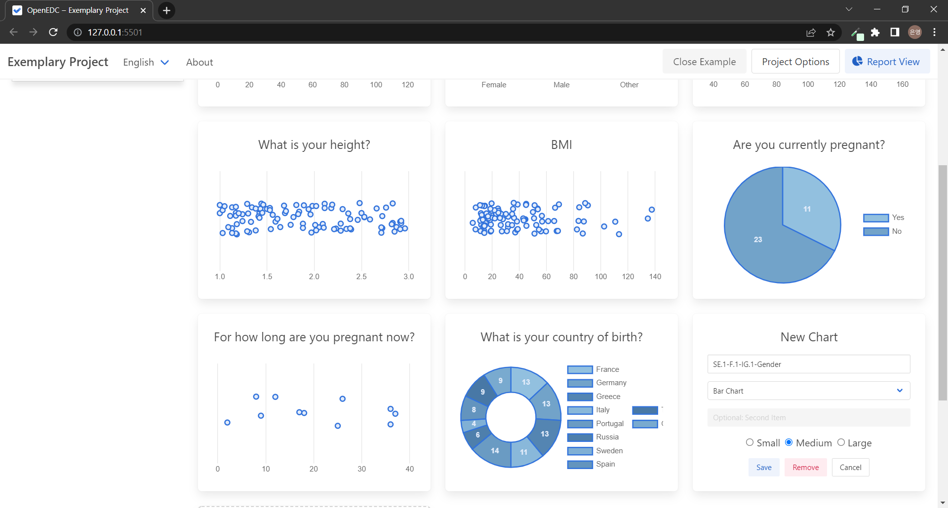Toggle Germany legend in country chart
This screenshot has width=948, height=508.
pyautogui.click(x=597, y=383)
